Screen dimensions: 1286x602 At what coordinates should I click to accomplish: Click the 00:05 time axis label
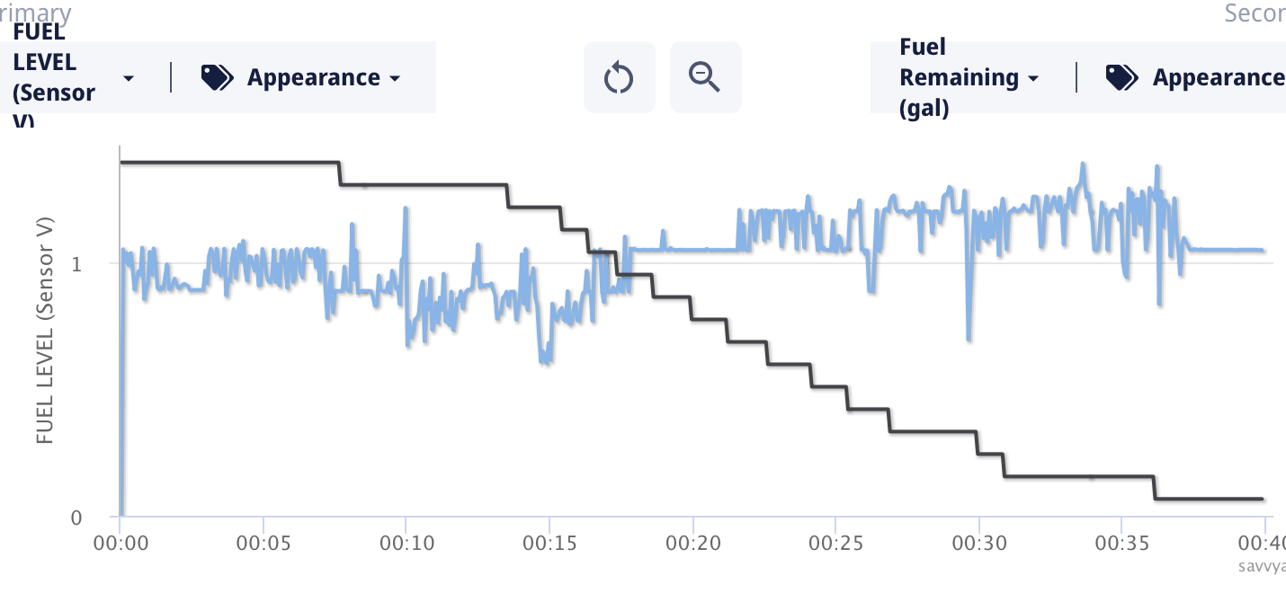pyautogui.click(x=263, y=544)
